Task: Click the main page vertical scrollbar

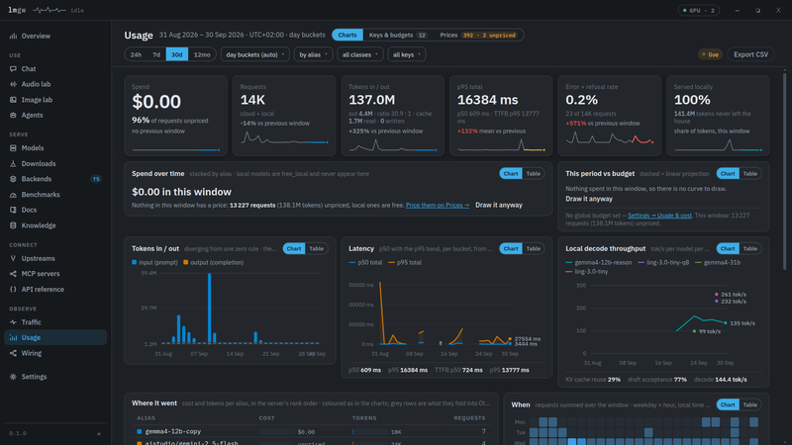Action: coord(784,171)
